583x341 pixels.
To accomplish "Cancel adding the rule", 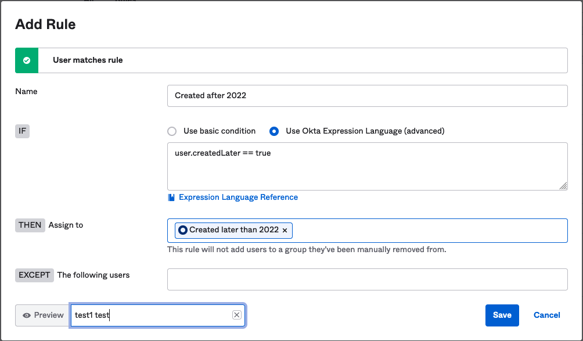I will pos(546,315).
